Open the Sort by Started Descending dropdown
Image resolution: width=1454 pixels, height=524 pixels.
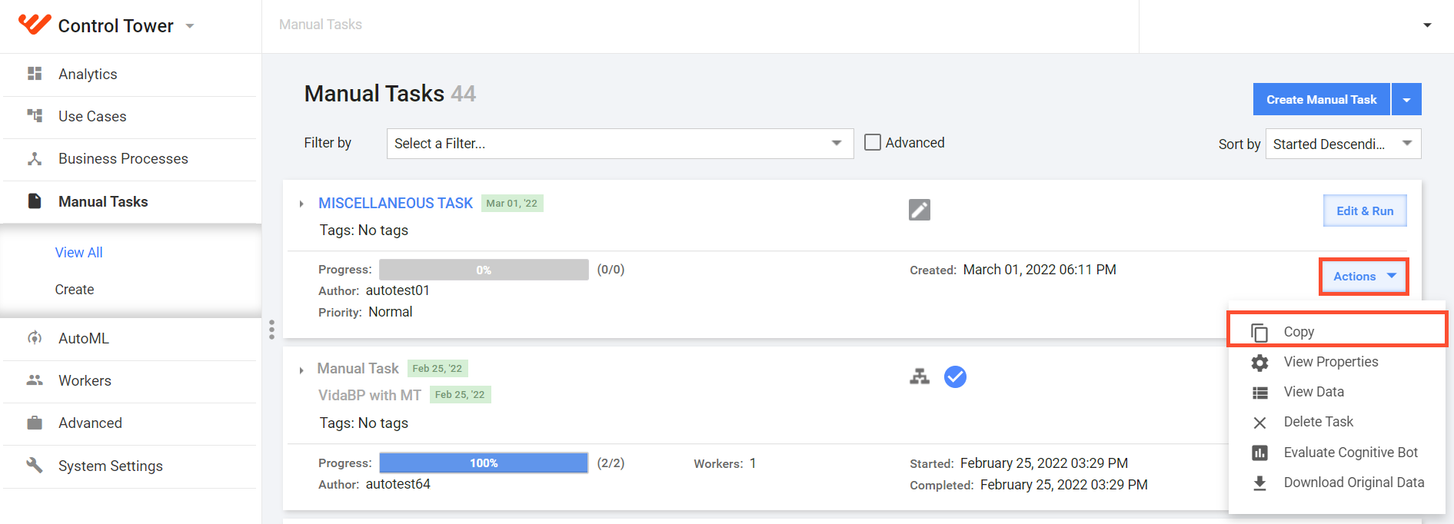click(1343, 144)
